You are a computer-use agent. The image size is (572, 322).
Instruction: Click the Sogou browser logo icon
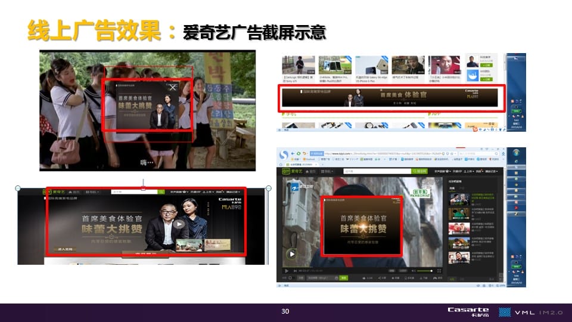point(284,155)
